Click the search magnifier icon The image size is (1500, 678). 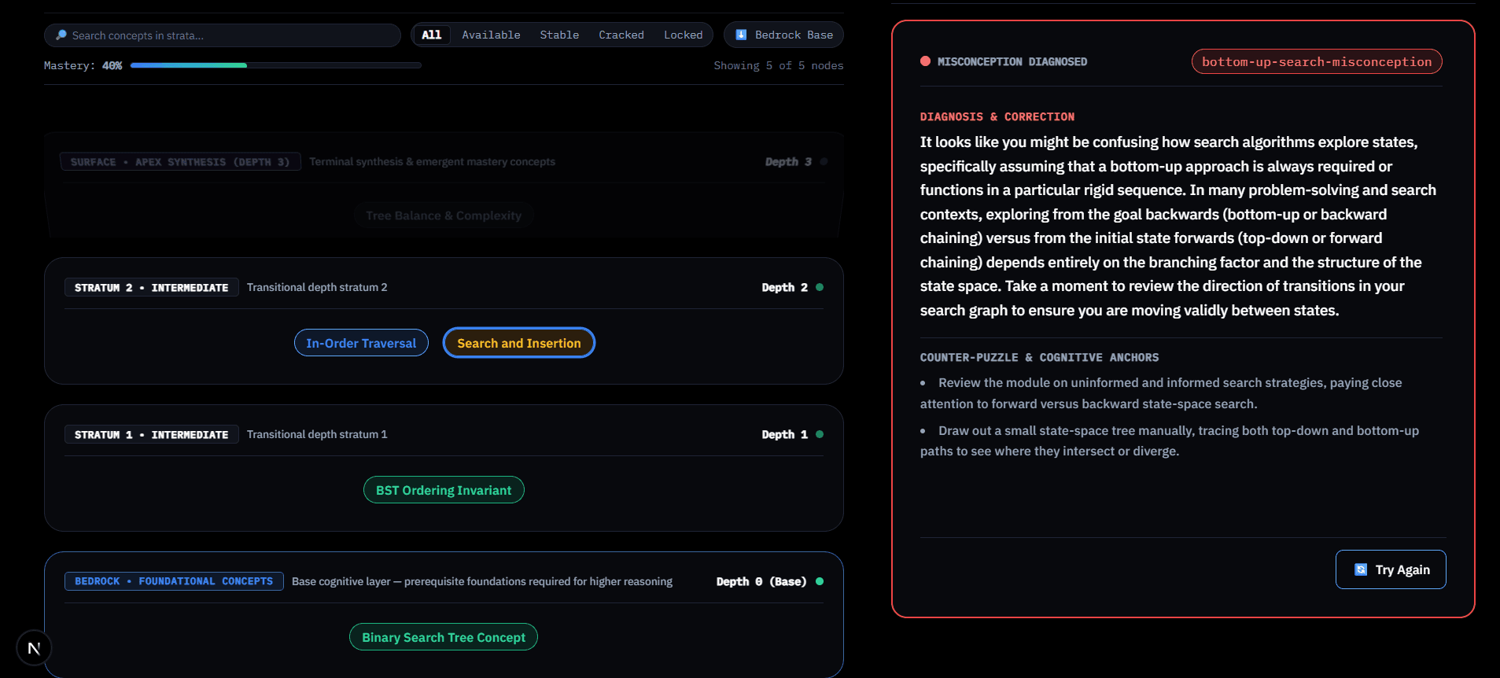click(x=61, y=35)
